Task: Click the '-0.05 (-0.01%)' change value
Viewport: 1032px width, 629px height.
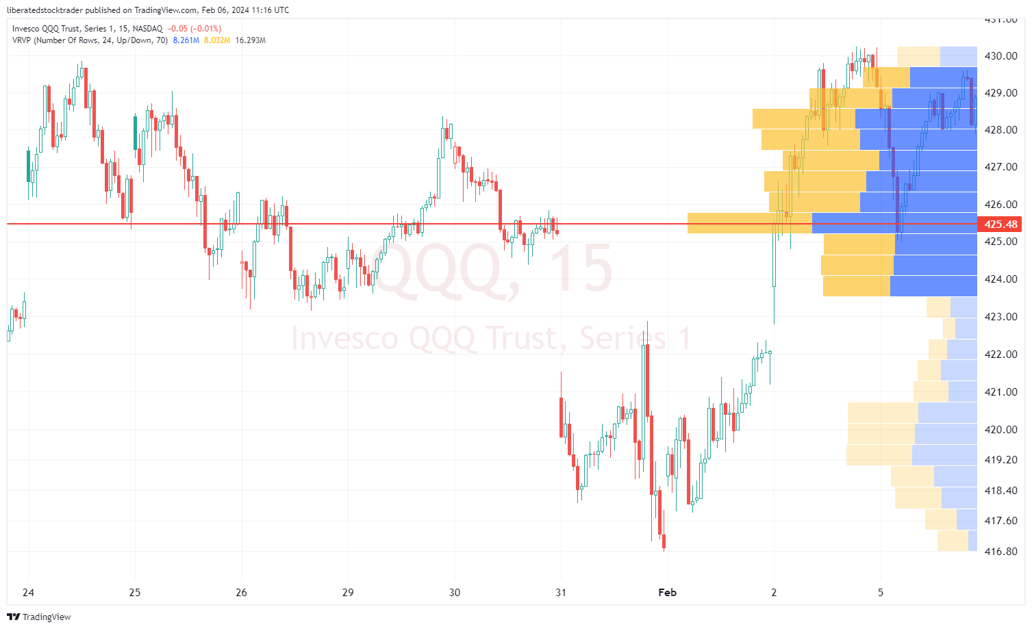Action: 194,29
